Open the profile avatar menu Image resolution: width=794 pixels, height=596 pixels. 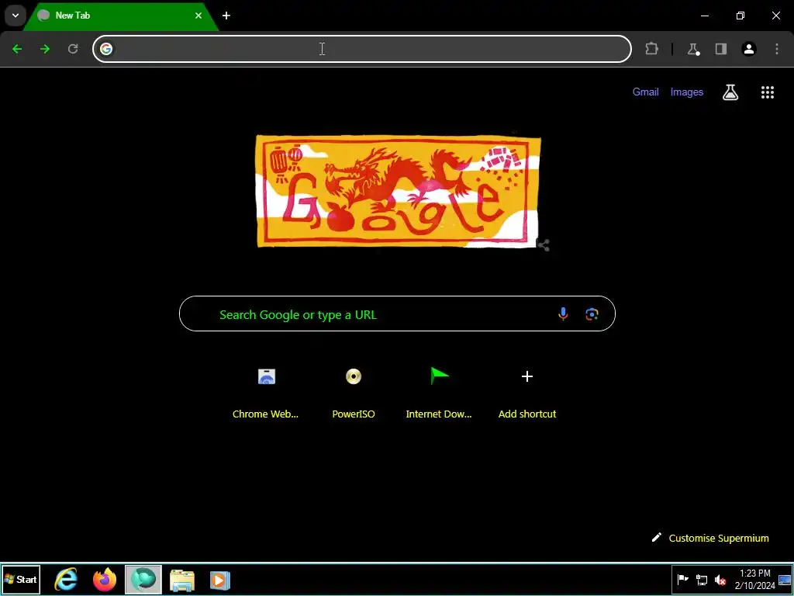[x=749, y=49]
